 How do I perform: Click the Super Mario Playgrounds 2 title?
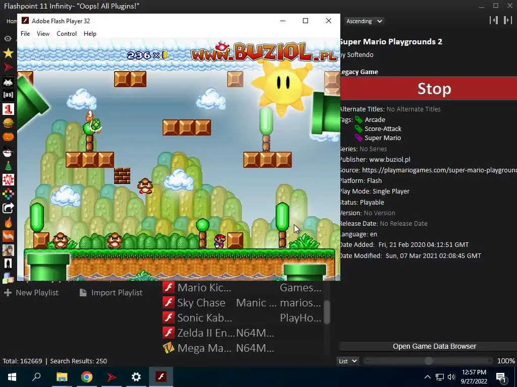[x=391, y=42]
